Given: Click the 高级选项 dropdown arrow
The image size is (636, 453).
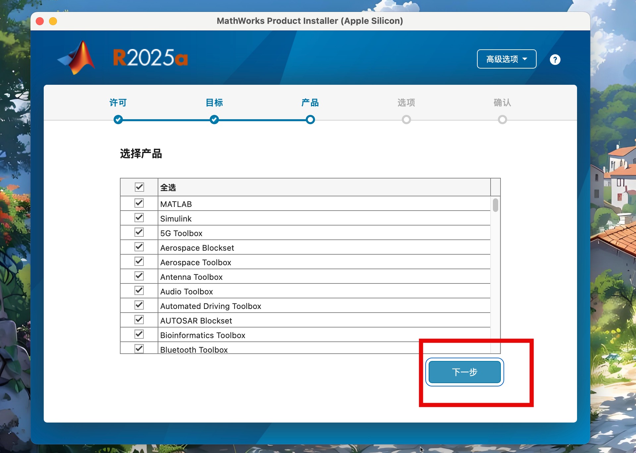Looking at the screenshot, I should click(x=525, y=59).
